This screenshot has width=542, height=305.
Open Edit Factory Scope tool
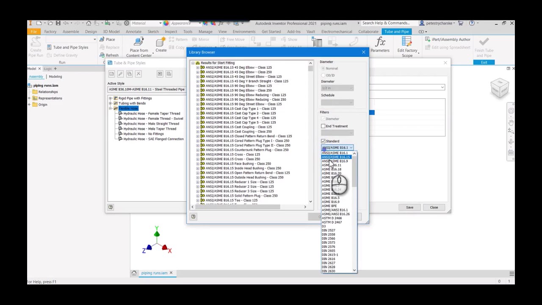click(x=407, y=47)
